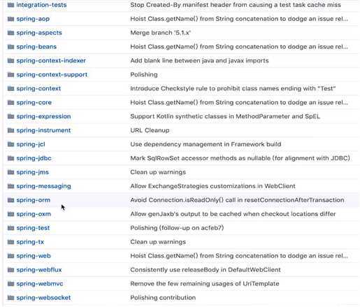View the 'Use dependency management in Framework build' commit
This screenshot has height=307, width=360.
206,144
